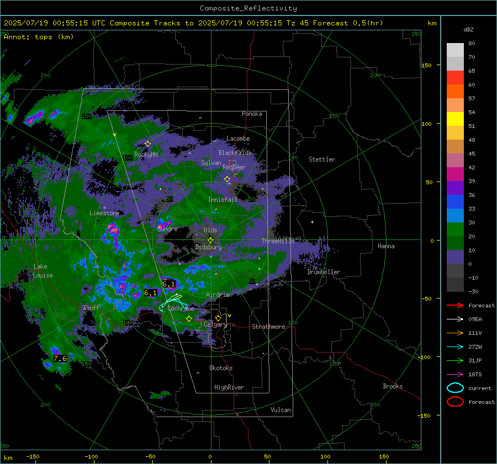Image resolution: width=497 pixels, height=464 pixels.
Task: Click the asterisk marker above Limestone
Action: click(104, 208)
